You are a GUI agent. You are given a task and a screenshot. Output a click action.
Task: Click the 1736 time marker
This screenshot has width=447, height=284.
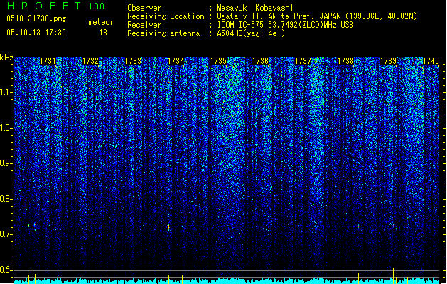pyautogui.click(x=261, y=61)
